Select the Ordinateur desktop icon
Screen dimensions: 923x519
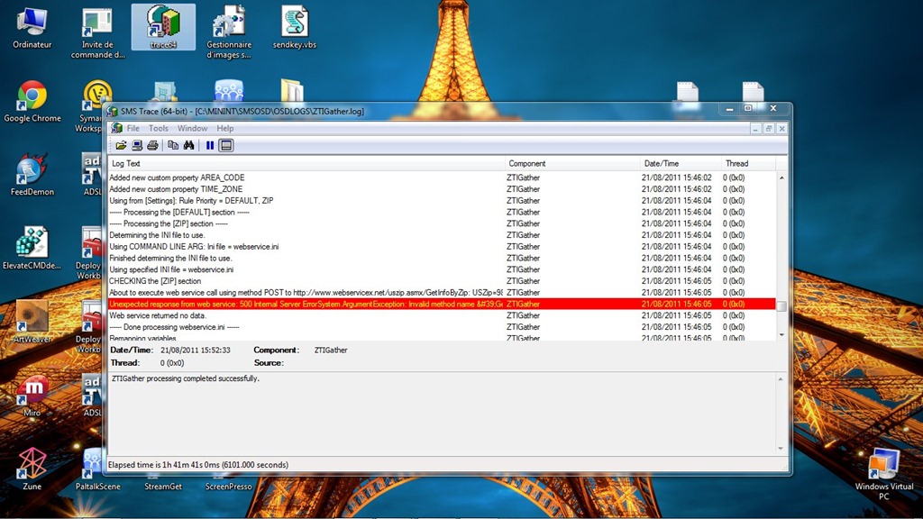tap(32, 27)
